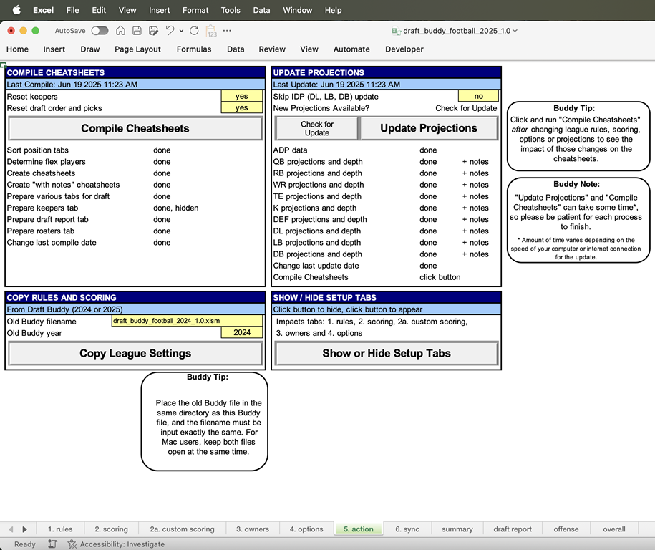Toggle the AutoSave switch
This screenshot has height=550, width=655.
coord(100,31)
